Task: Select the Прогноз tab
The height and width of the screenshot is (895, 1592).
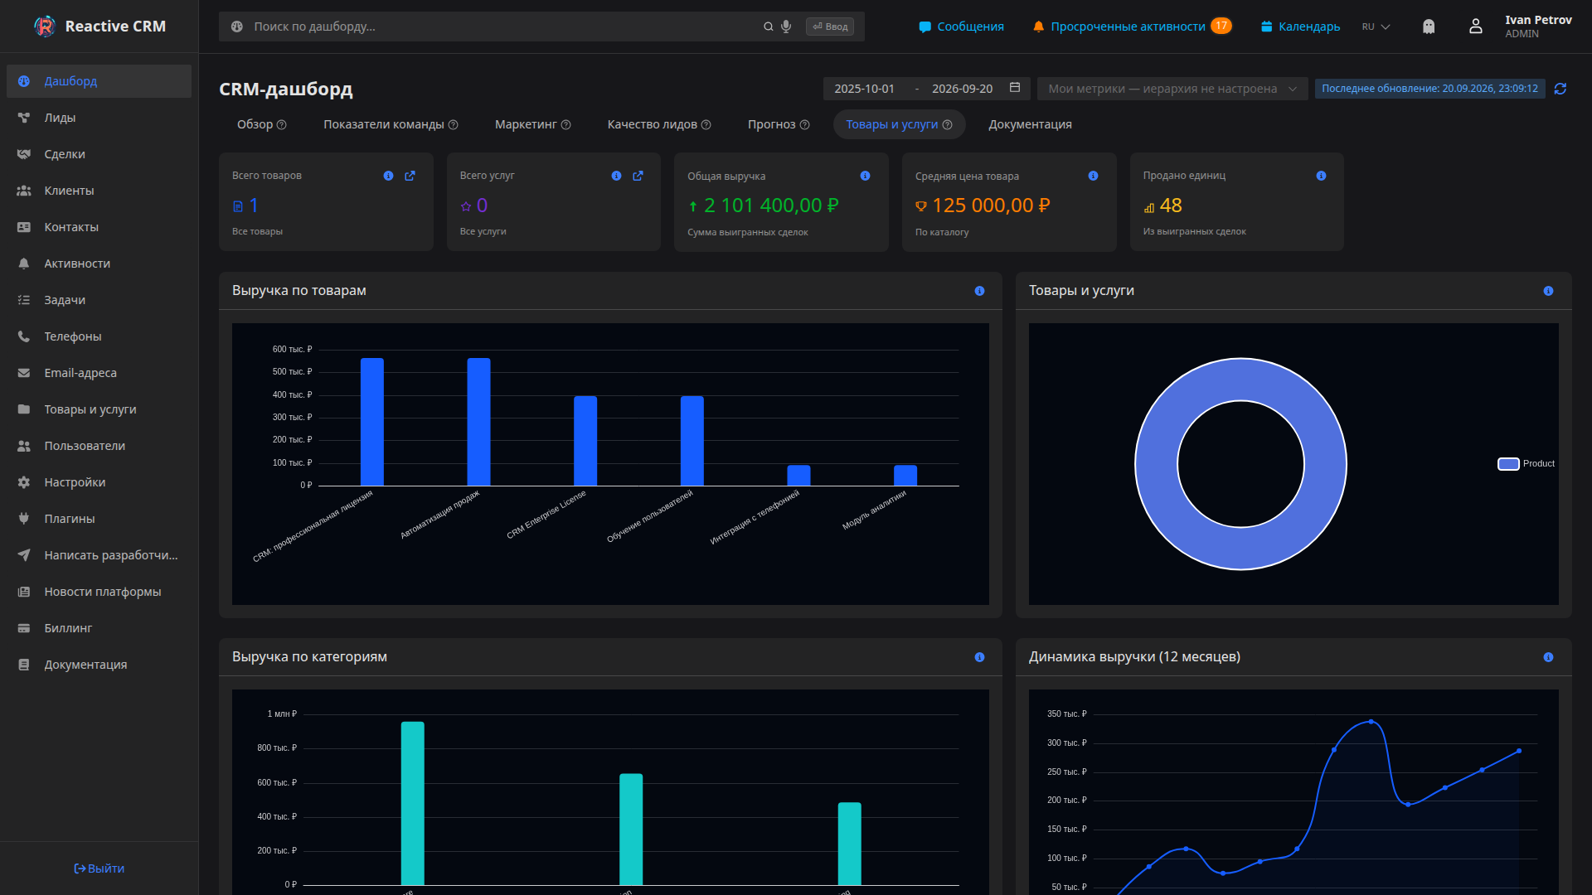Action: point(779,124)
